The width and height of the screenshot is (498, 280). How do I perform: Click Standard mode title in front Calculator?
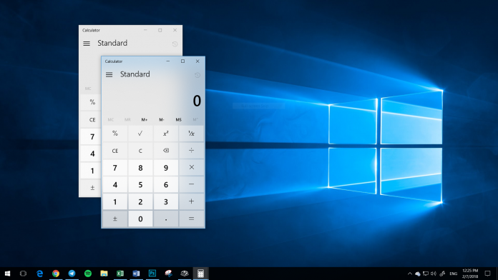pos(135,74)
